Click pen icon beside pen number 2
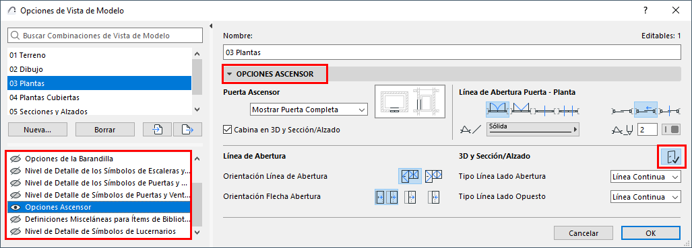 tap(623, 130)
